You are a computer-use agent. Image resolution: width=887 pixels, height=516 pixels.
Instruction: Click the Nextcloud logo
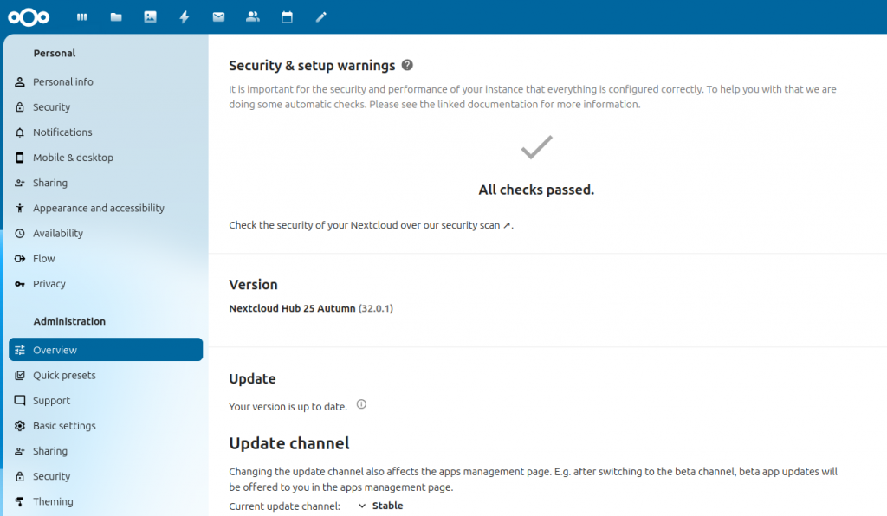click(29, 16)
